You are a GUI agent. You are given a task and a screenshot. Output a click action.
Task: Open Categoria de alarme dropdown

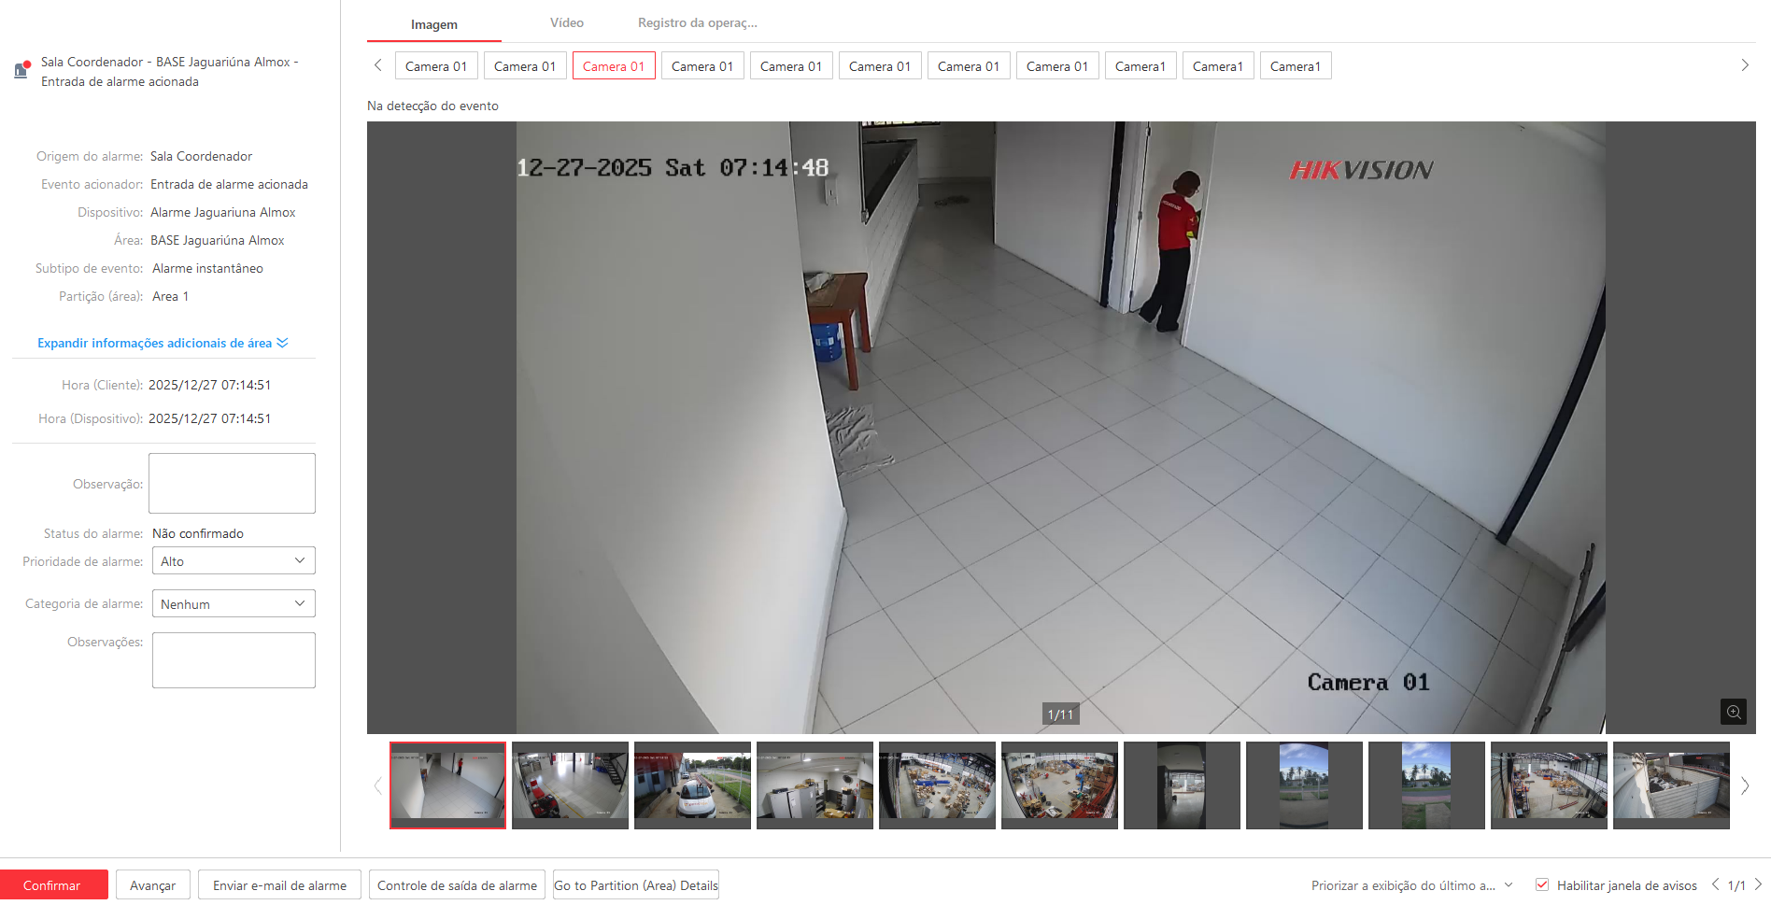coord(234,604)
